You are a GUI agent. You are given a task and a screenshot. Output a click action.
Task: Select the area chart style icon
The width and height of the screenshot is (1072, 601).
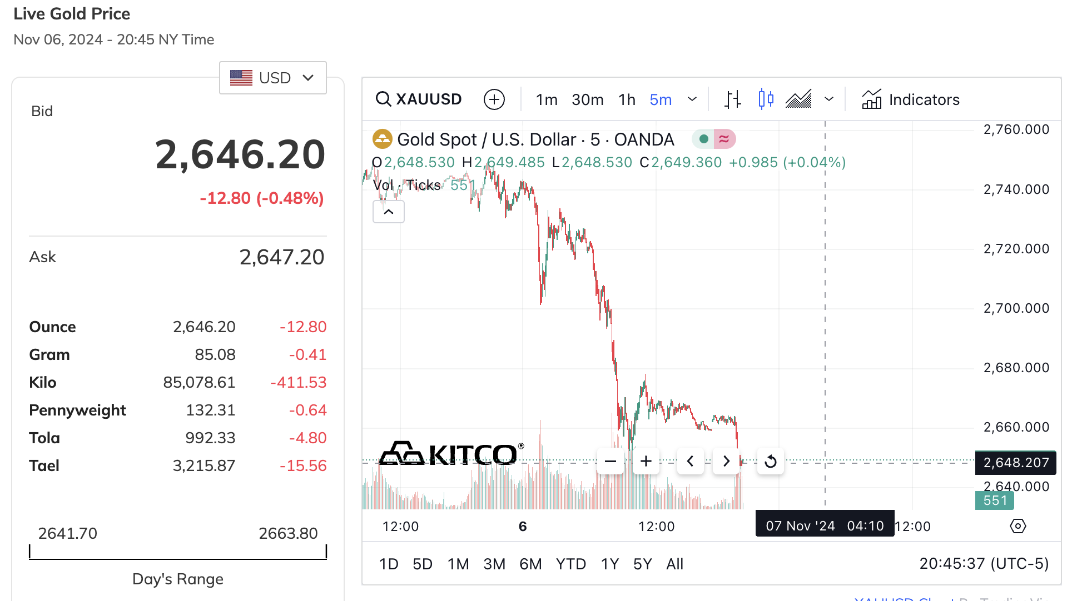click(x=798, y=99)
